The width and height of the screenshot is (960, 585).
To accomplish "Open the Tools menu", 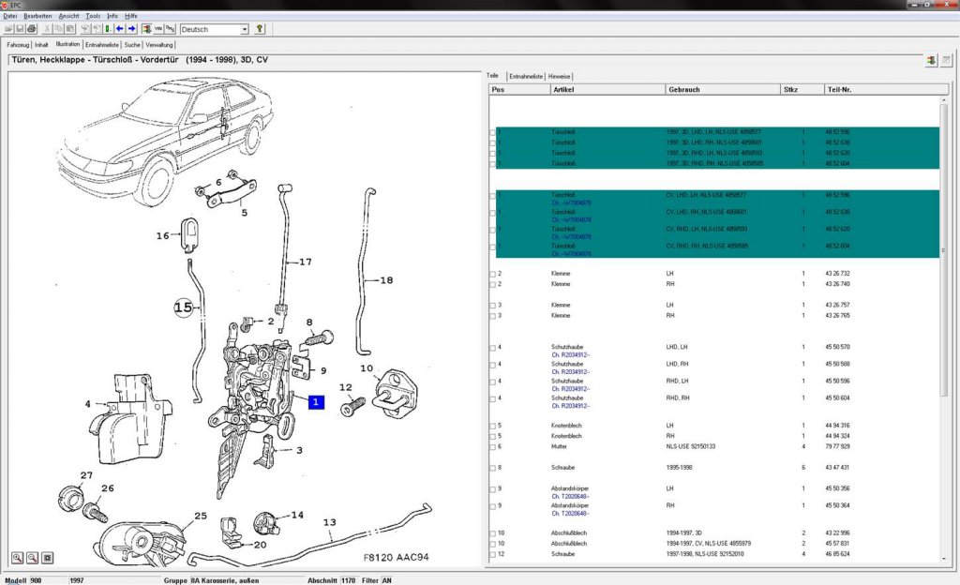I will [x=93, y=16].
